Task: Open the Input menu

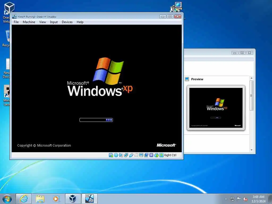Action: (x=54, y=22)
